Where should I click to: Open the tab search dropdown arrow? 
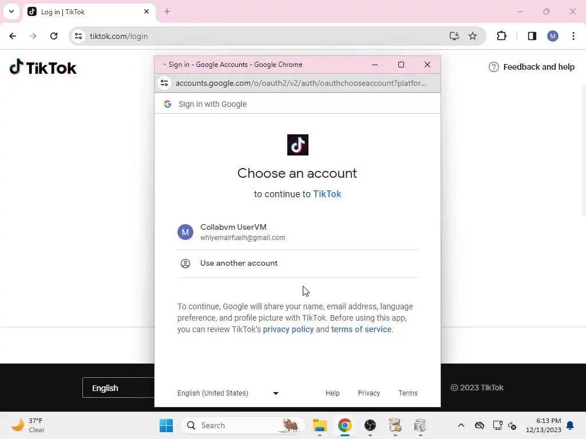point(11,11)
